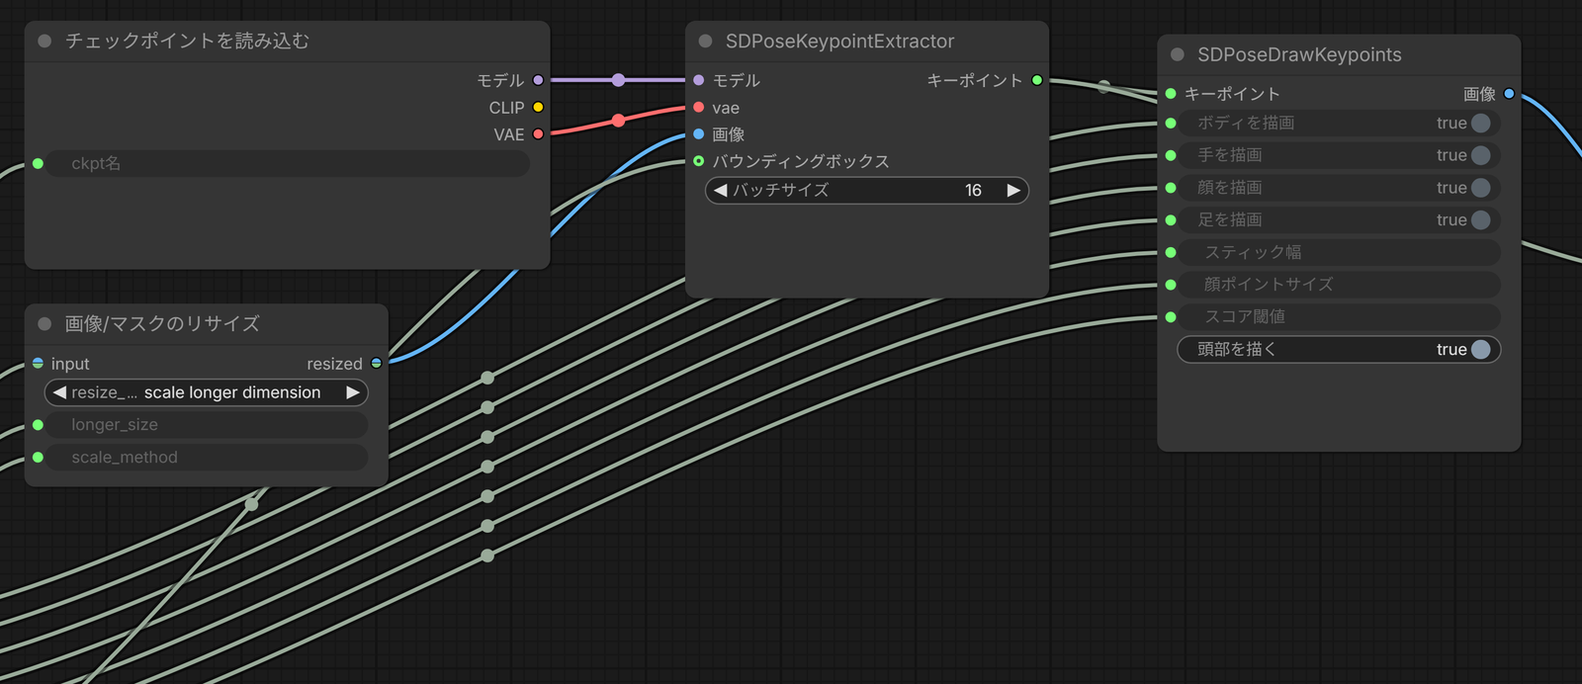Click the yellow CLIP output socket
Viewport: 1582px width, 684px height.
click(538, 107)
